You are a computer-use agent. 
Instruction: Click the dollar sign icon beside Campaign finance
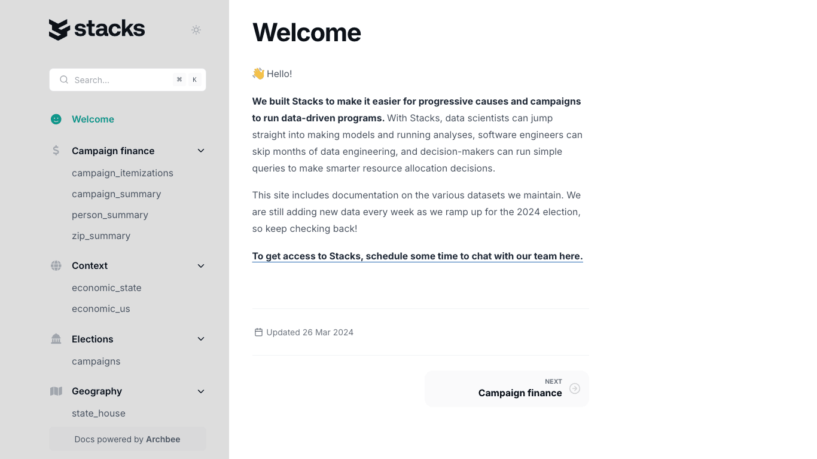tap(56, 151)
